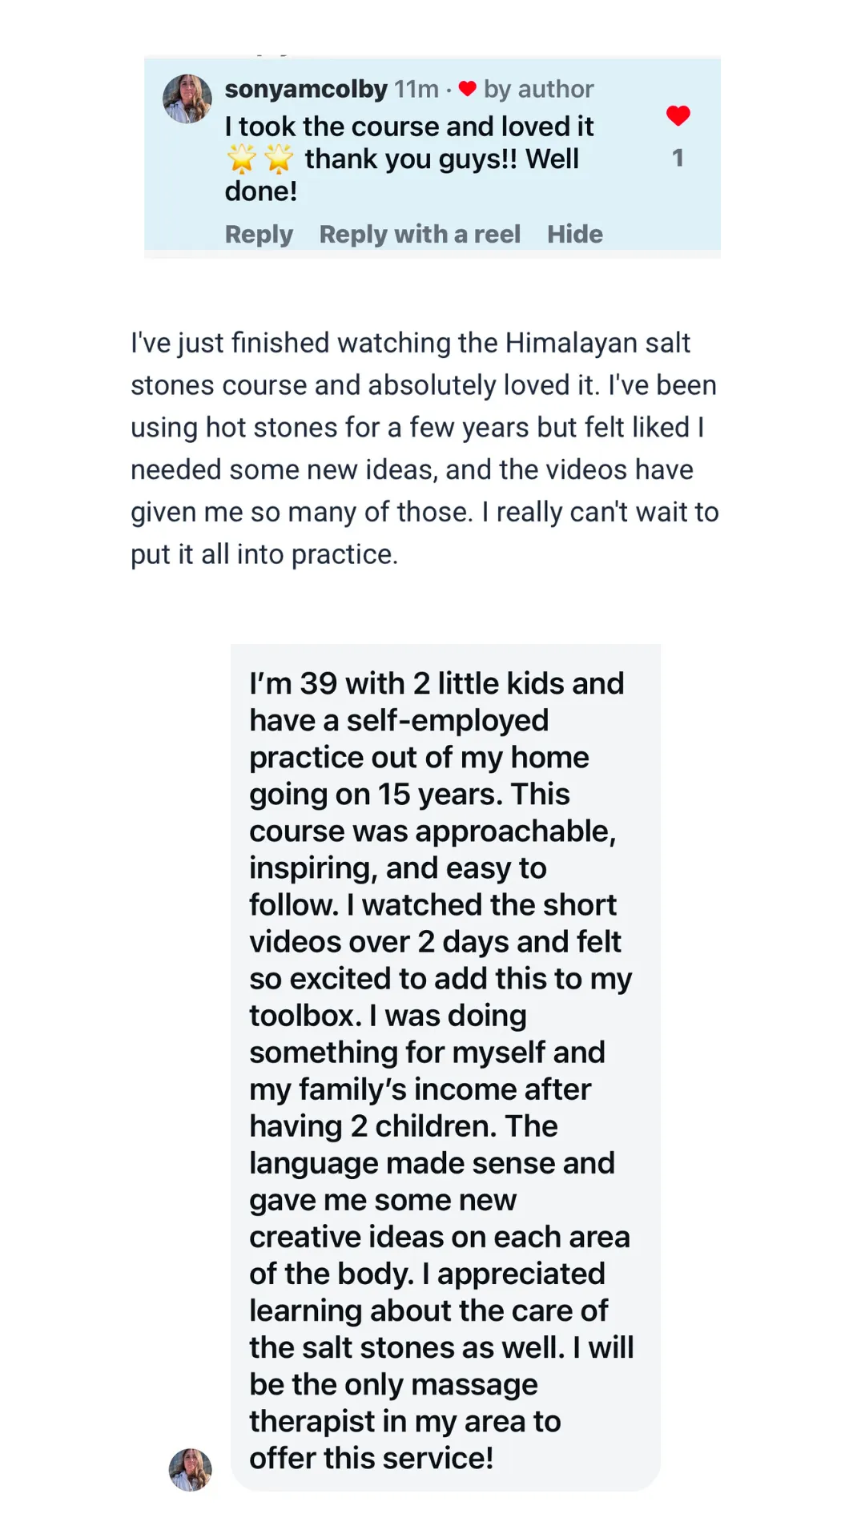Click the Himalayan salt stones review paragraph

tap(424, 449)
